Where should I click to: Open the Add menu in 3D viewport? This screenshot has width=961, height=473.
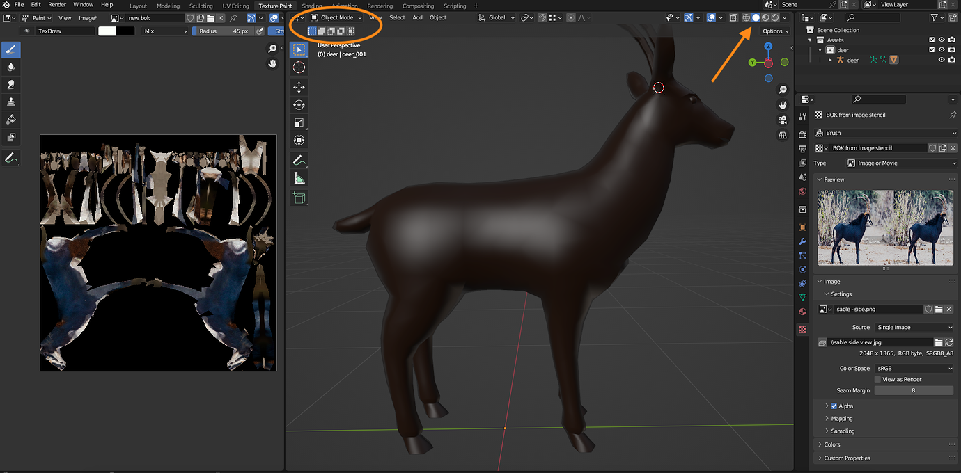tap(417, 17)
